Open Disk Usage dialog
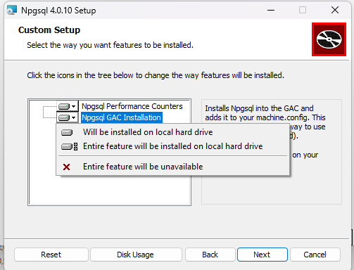 (x=136, y=255)
